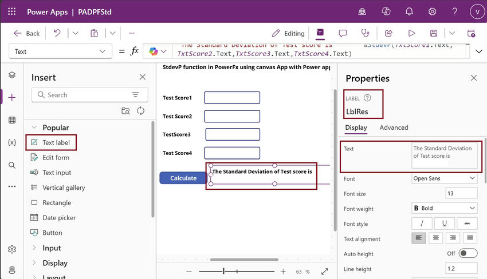Click the Editing mode button
This screenshot has width=487, height=279.
click(x=288, y=33)
